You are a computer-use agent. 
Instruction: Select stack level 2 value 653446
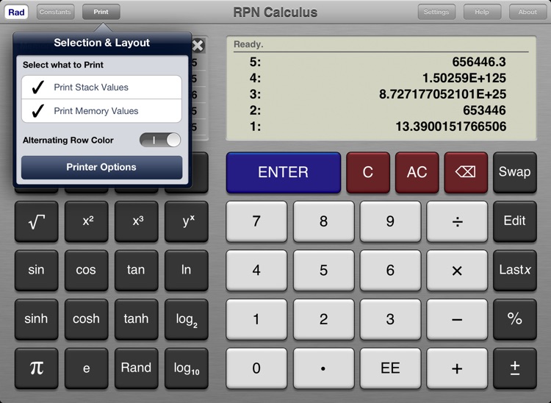click(x=484, y=110)
